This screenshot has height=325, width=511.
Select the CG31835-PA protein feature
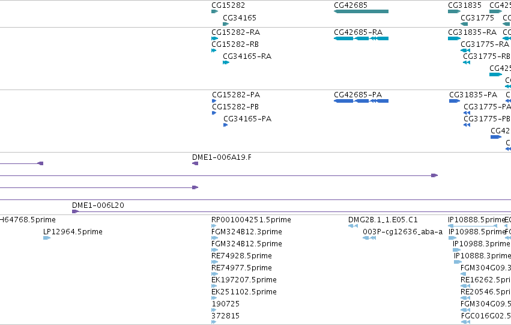click(455, 101)
